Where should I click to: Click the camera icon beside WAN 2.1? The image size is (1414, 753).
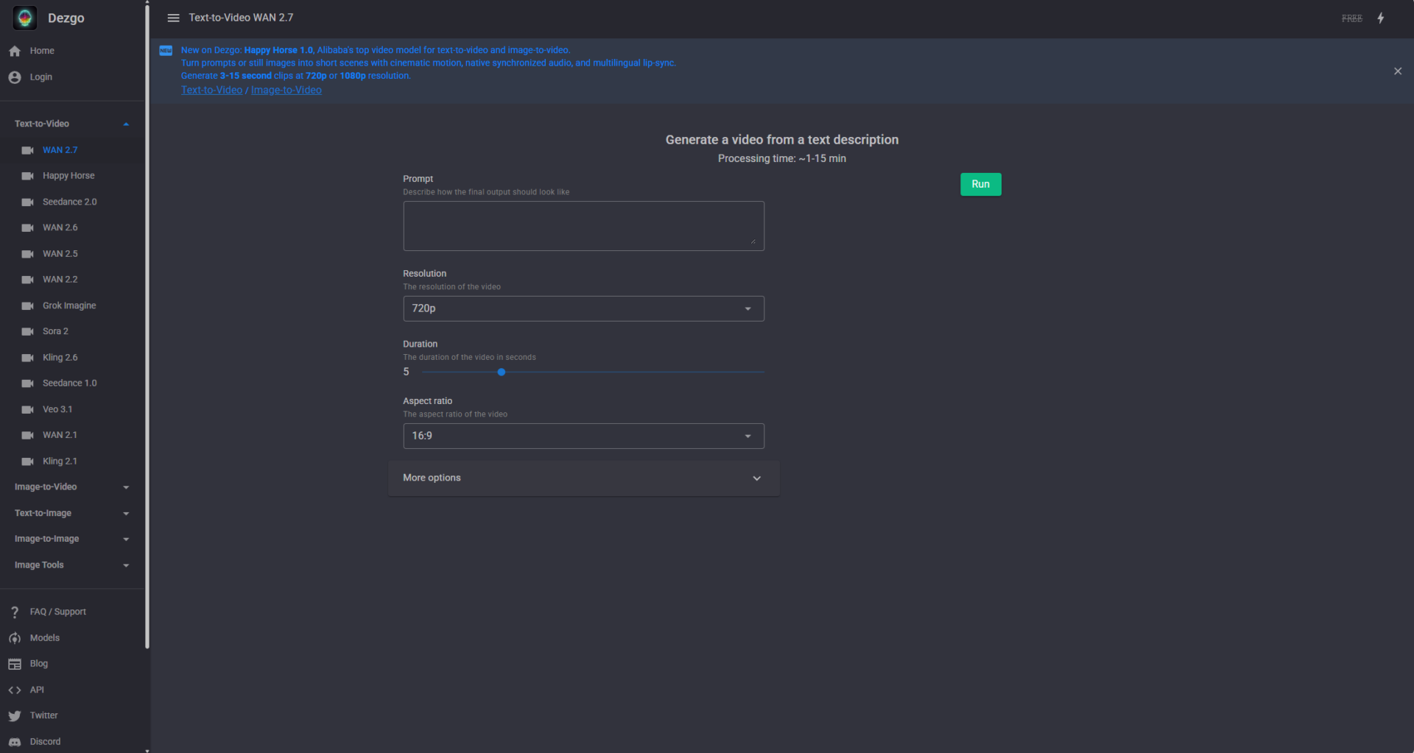coord(28,435)
